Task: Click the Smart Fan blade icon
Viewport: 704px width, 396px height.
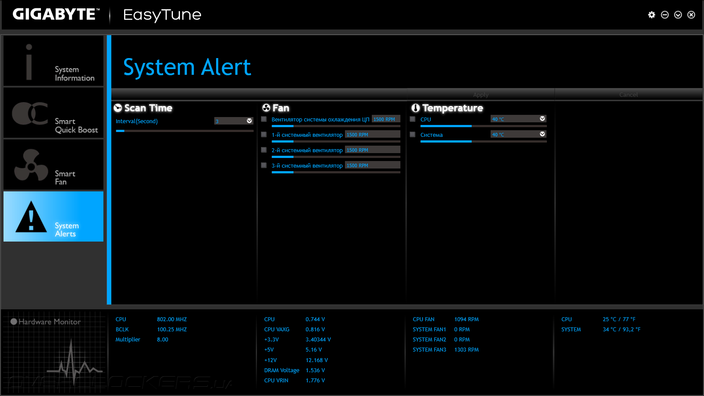Action: (x=31, y=165)
